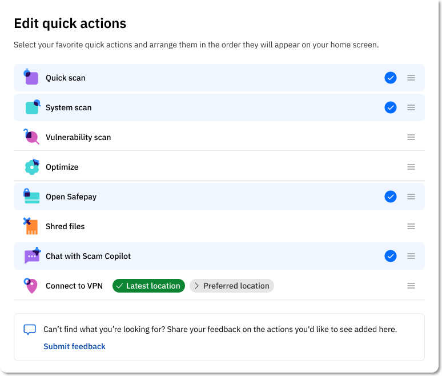The image size is (442, 376).
Task: Select the Connect to VPN label
Action: 74,286
